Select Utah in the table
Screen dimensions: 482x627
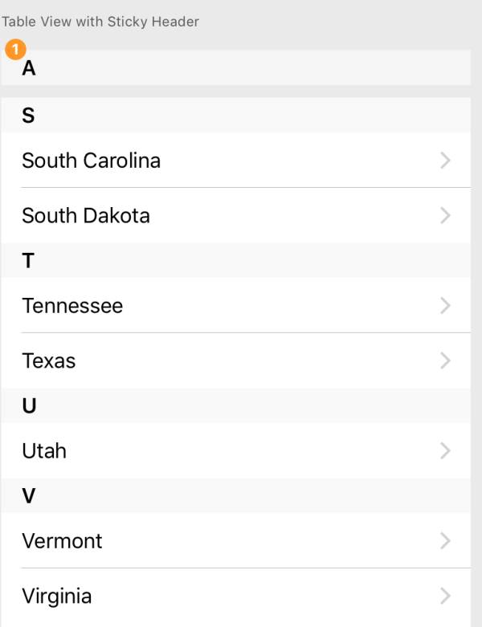click(x=235, y=450)
